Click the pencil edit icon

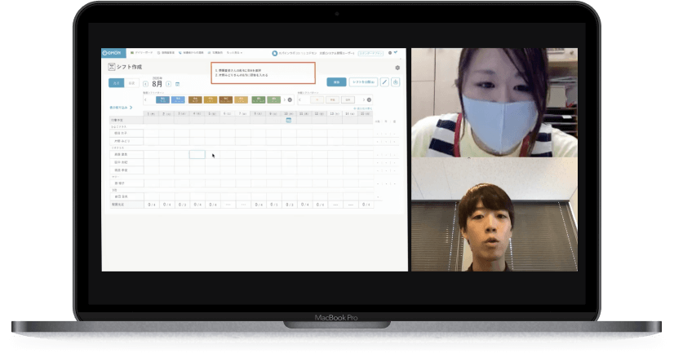pyautogui.click(x=384, y=82)
